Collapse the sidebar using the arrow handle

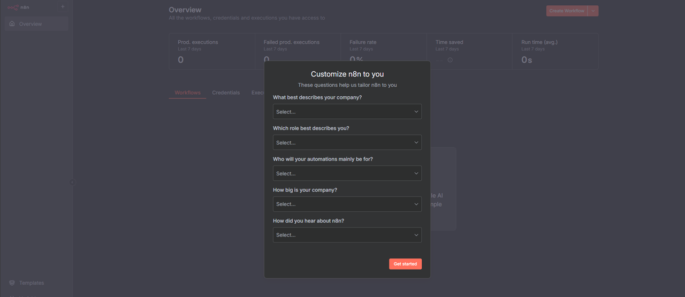72,182
